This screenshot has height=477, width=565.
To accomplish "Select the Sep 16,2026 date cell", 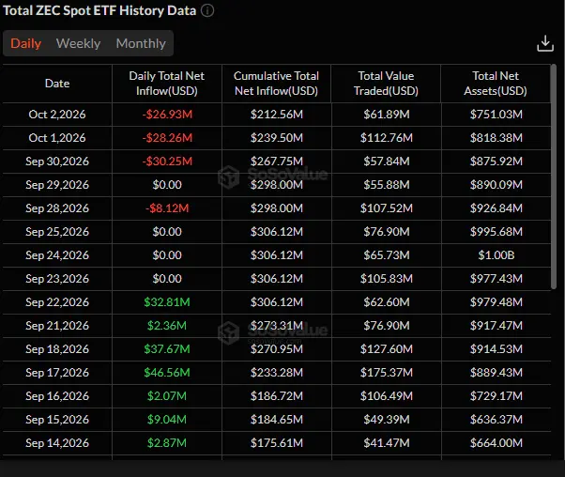I will (57, 395).
